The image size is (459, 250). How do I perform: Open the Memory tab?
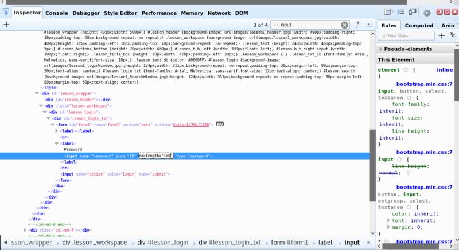[x=192, y=13]
